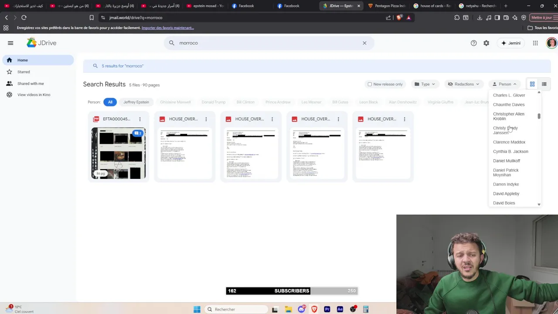Filter by Bill Gates chip
This screenshot has height=314, width=558.
340,102
